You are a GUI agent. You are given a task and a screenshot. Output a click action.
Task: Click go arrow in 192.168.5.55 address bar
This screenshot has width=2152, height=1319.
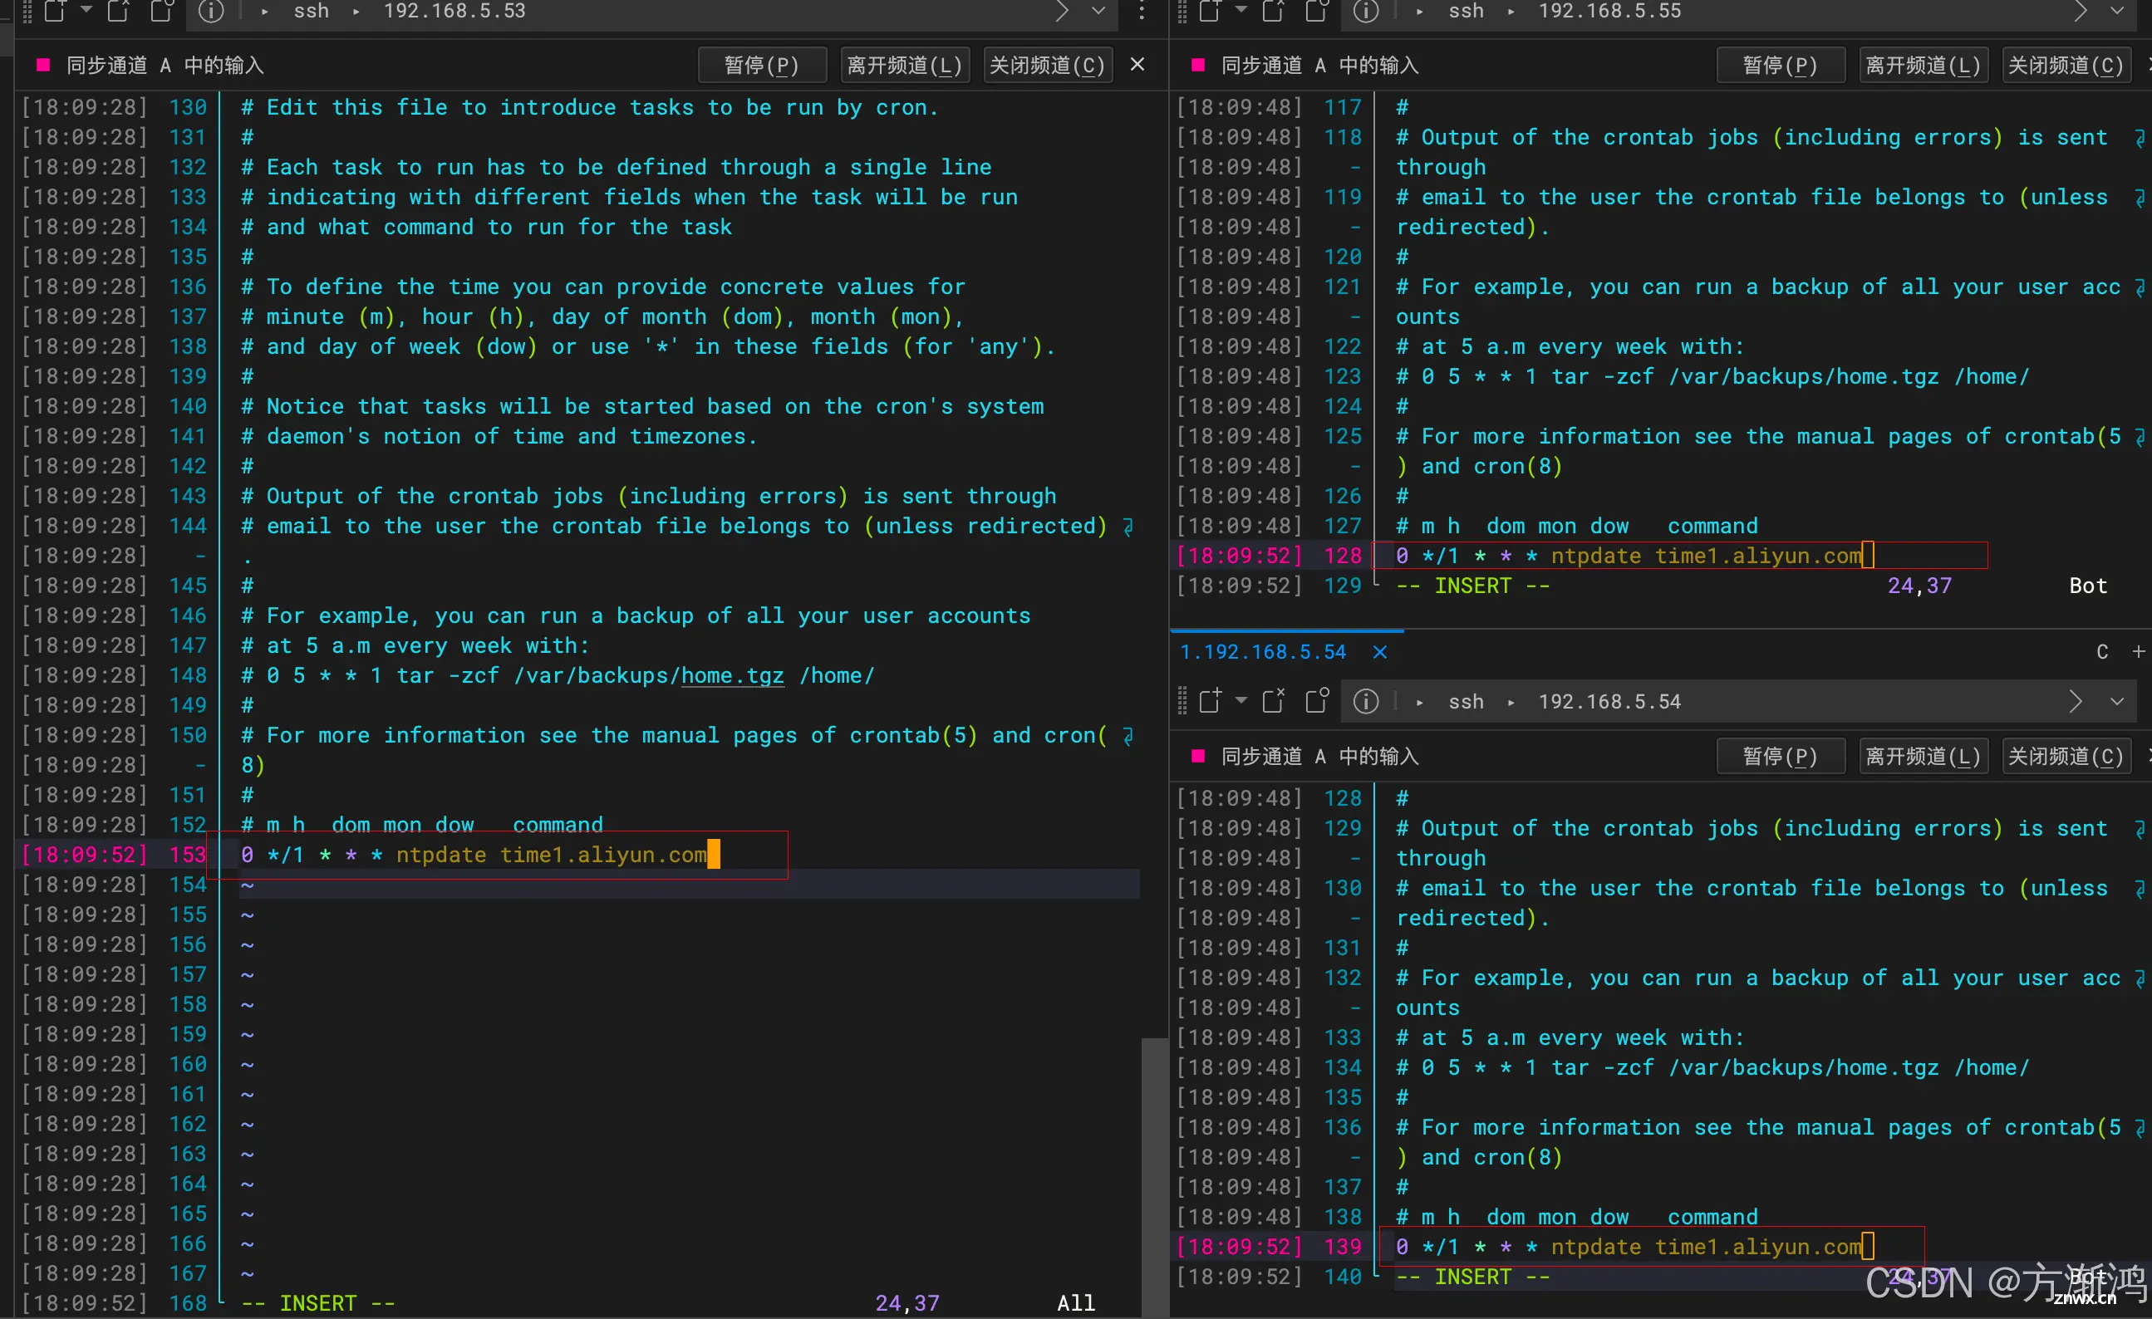tap(2081, 11)
